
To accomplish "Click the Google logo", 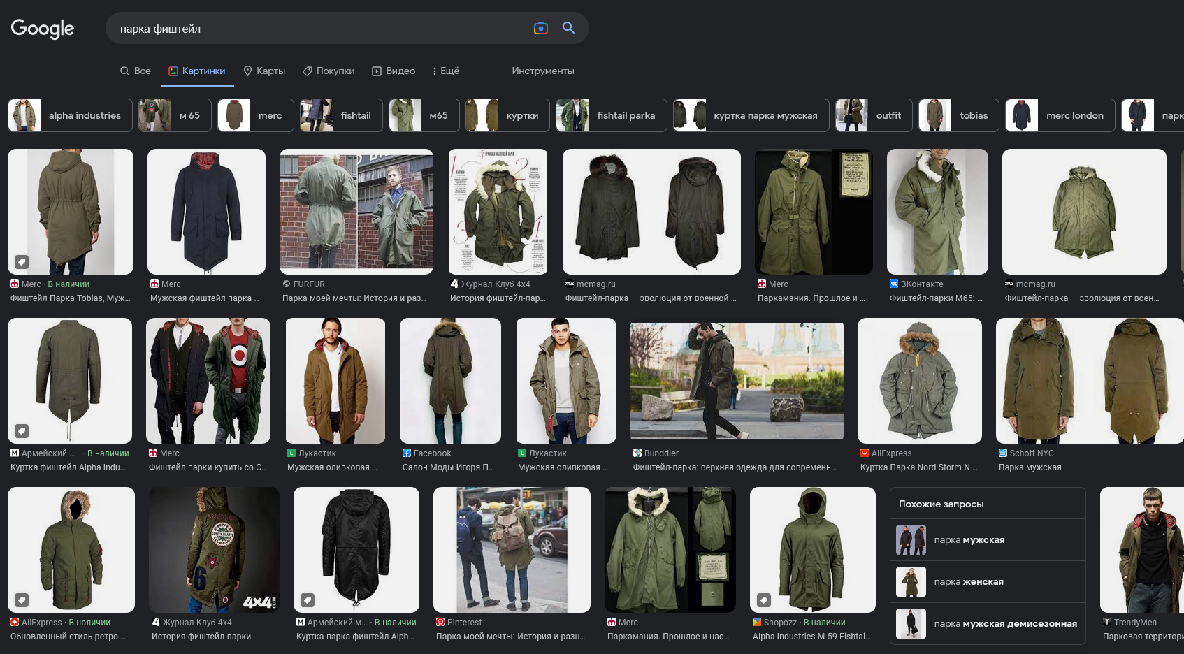I will pos(43,29).
